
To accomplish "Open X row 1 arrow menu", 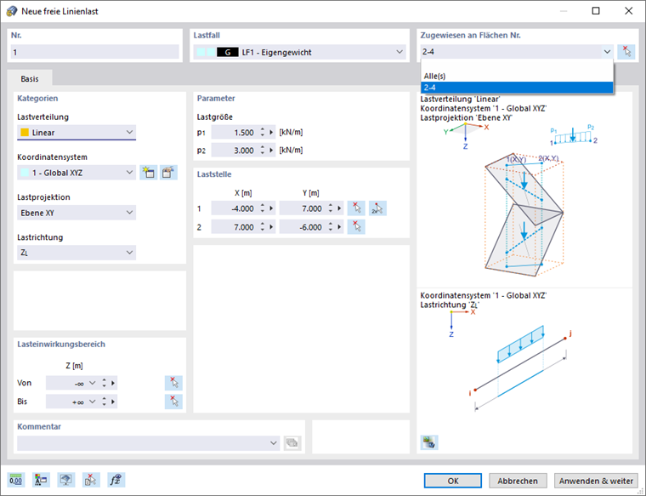I will 271,208.
